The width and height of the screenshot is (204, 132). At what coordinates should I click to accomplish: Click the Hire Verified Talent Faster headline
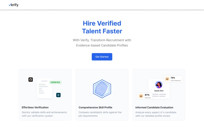(x=102, y=27)
